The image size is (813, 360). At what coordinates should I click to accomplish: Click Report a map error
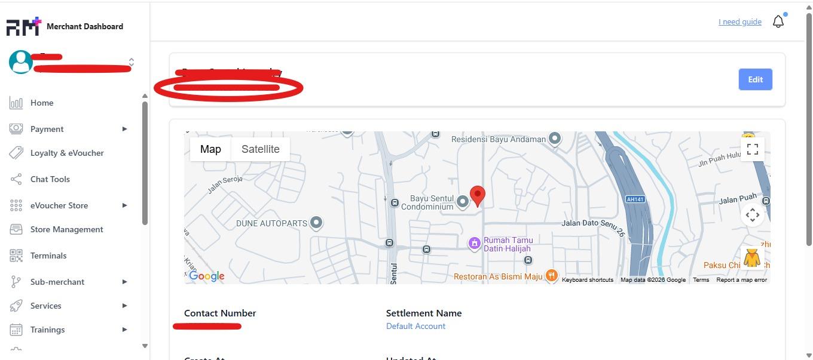pos(741,279)
